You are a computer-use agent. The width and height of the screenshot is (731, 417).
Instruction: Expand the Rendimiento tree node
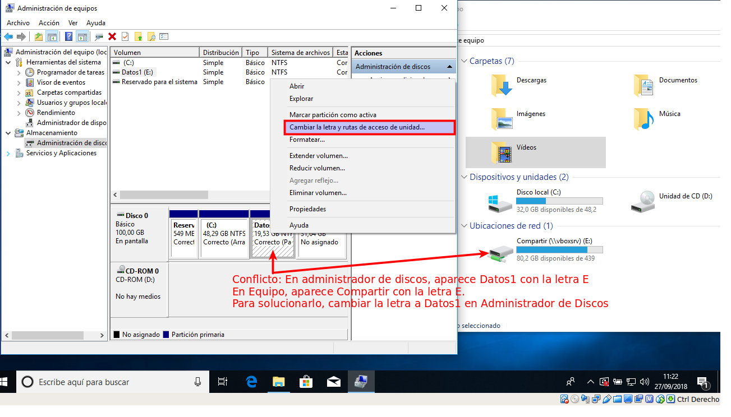click(19, 113)
